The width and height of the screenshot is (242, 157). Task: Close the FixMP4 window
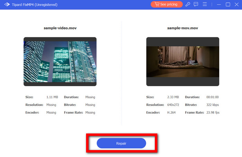pos(236,4)
